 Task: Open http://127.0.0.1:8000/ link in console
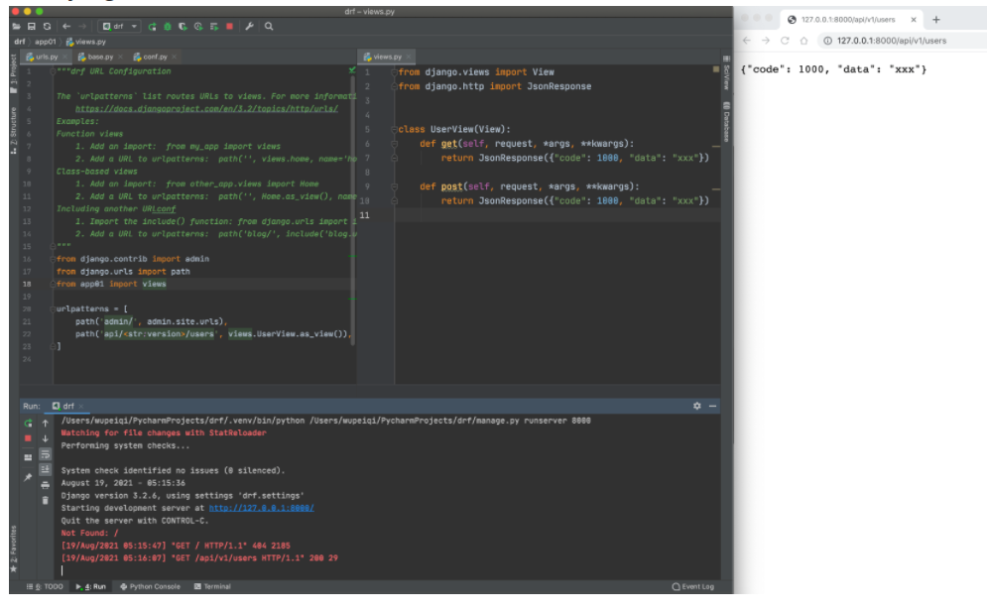261,509
